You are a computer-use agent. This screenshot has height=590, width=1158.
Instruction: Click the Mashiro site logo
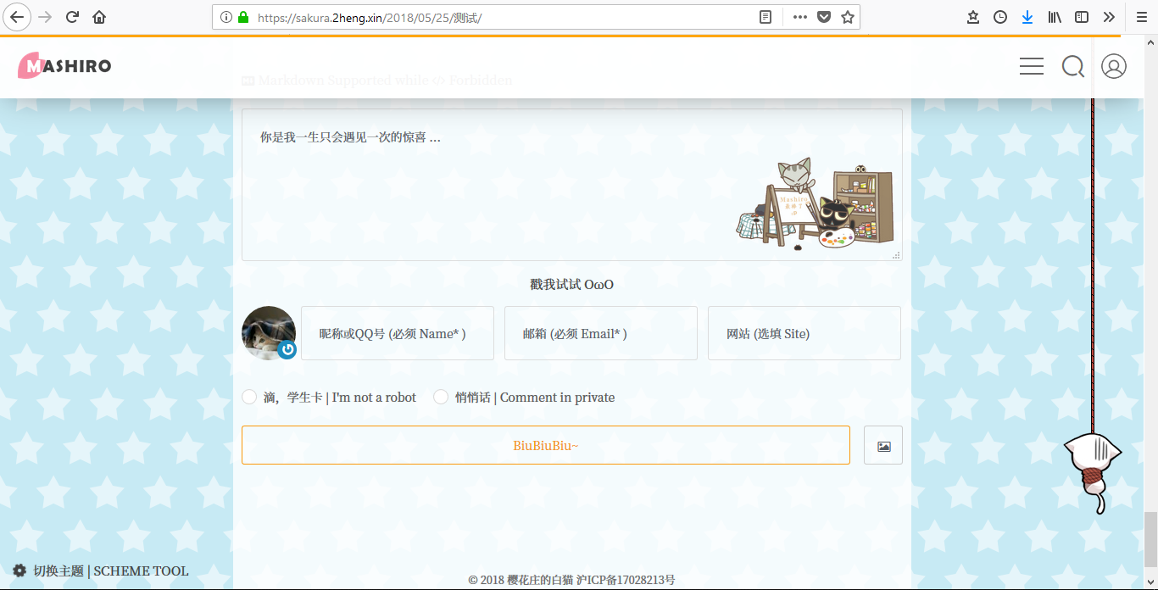64,65
